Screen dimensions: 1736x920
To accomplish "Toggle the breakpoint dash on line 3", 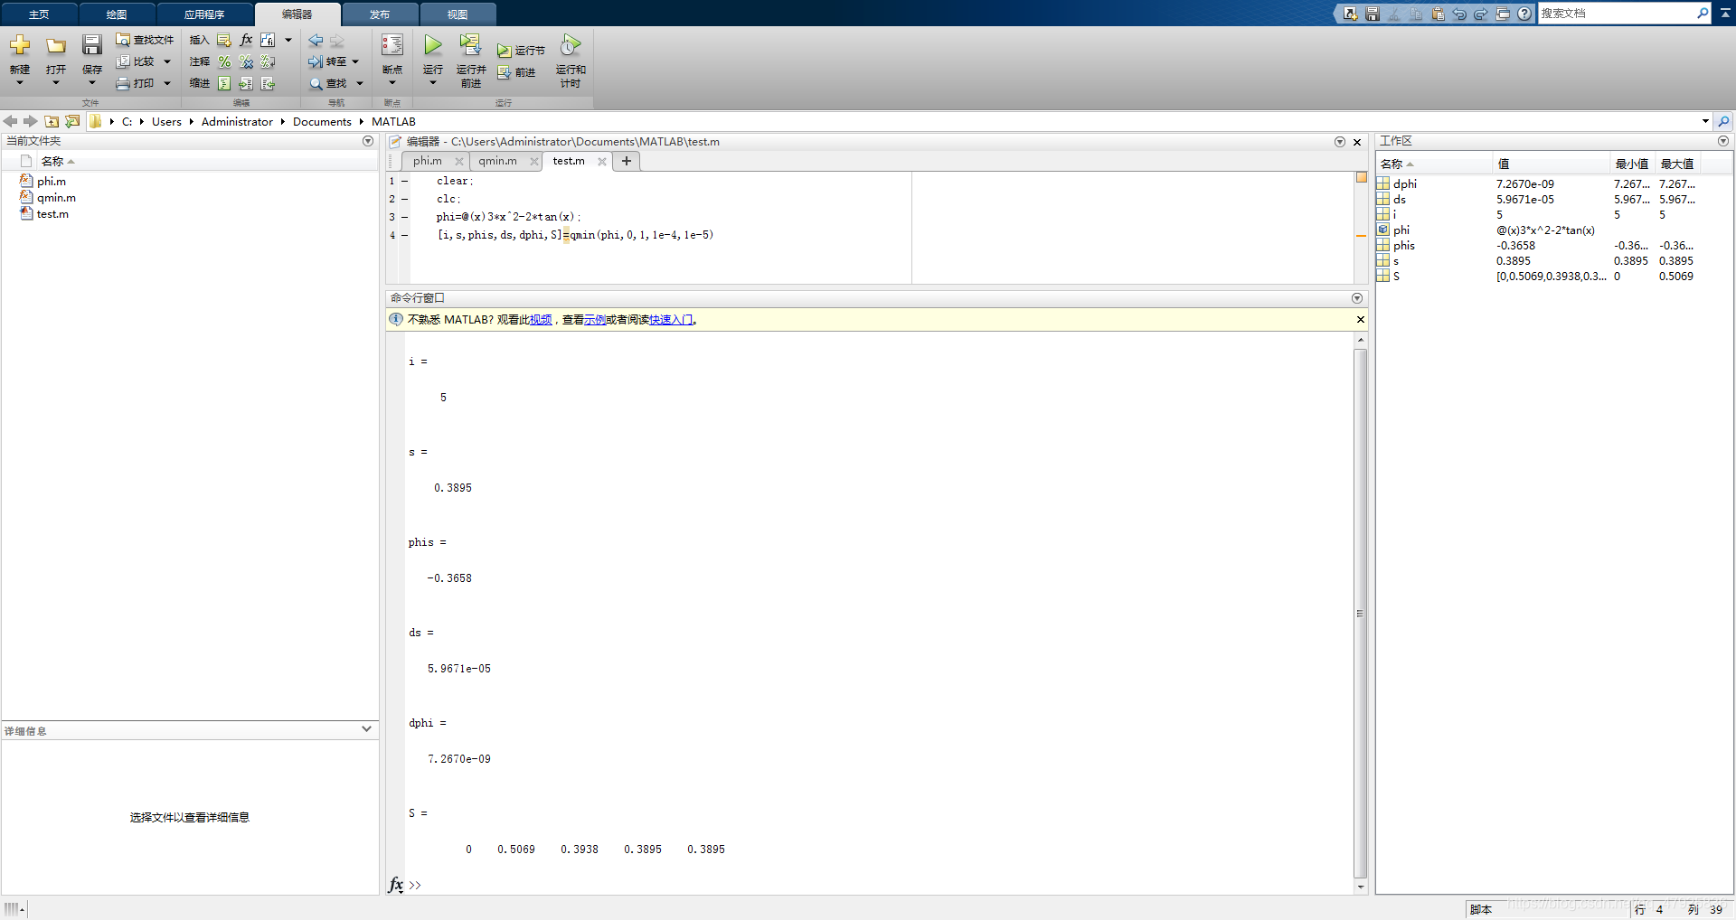I will [404, 217].
